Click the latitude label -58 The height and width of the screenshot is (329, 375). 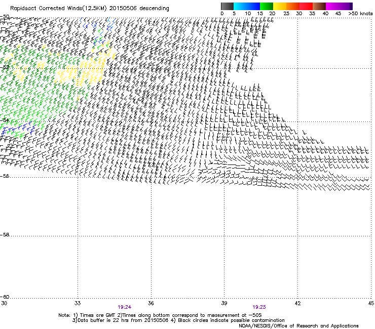click(5, 235)
